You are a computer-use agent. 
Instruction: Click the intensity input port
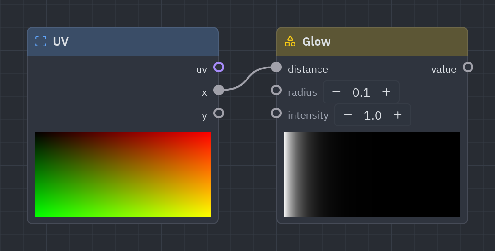276,113
